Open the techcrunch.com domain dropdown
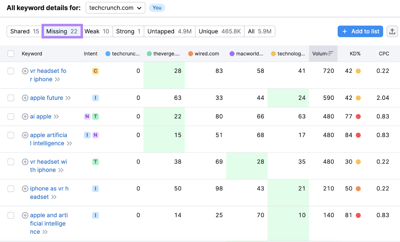Viewport: 400px width, 242px height. [115, 8]
